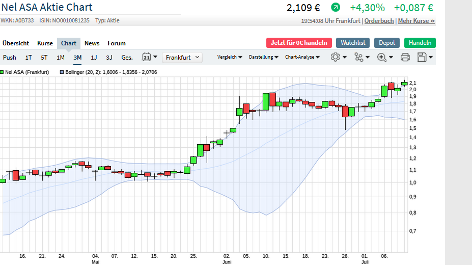Print the chart with printer icon
472x265 pixels.
(x=405, y=57)
